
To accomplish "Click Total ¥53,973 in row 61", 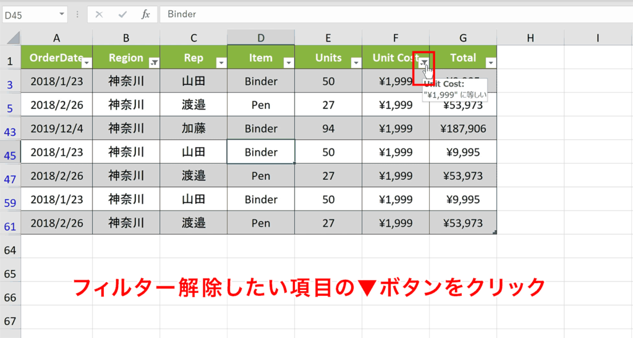I will point(463,222).
